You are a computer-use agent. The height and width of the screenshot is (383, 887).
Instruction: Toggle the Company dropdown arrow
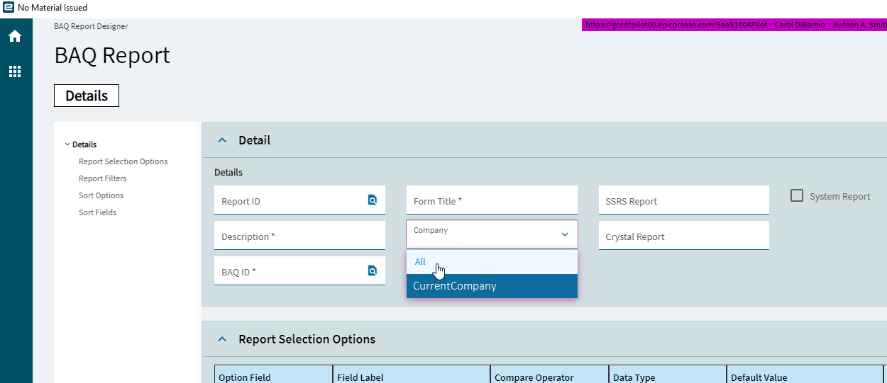[565, 234]
